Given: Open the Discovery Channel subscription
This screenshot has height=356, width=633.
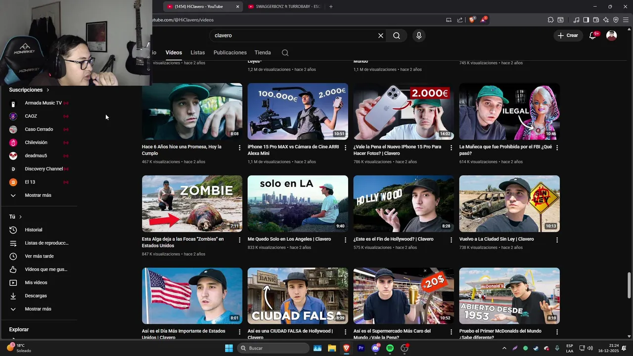Looking at the screenshot, I should click(x=40, y=169).
